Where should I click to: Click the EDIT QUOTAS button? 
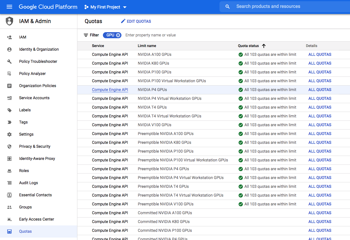tap(136, 22)
